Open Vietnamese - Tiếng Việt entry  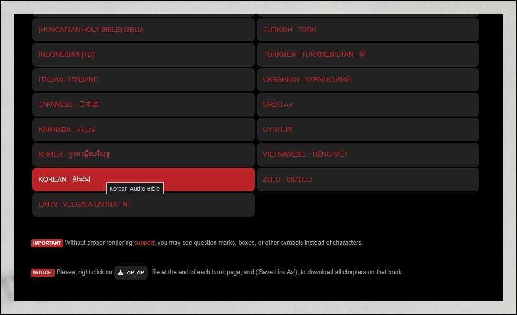[x=368, y=154]
